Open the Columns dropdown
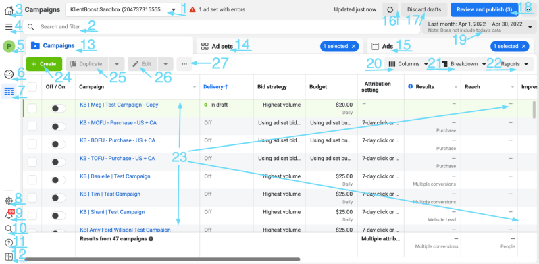Image resolution: width=539 pixels, height=264 pixels. (408, 64)
